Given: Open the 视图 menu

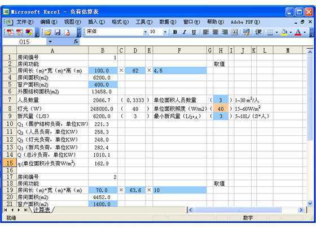Looking at the screenshot, I should [x=73, y=22].
